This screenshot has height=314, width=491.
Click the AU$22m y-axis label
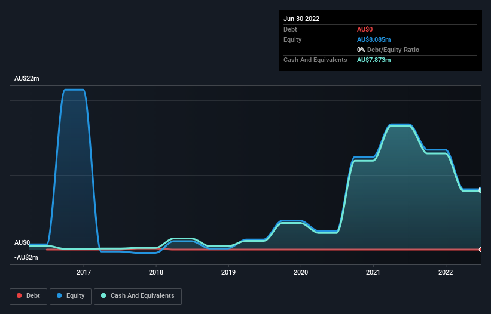27,78
